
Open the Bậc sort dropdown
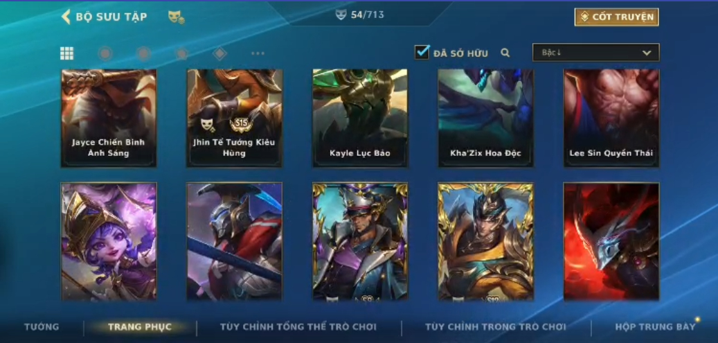pos(595,52)
